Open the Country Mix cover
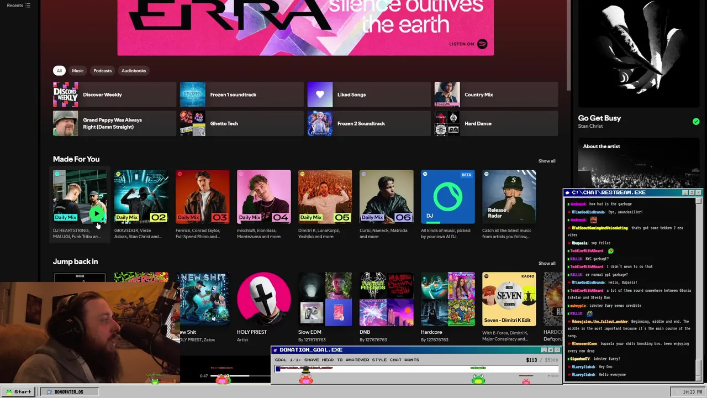707x398 pixels. [x=447, y=95]
